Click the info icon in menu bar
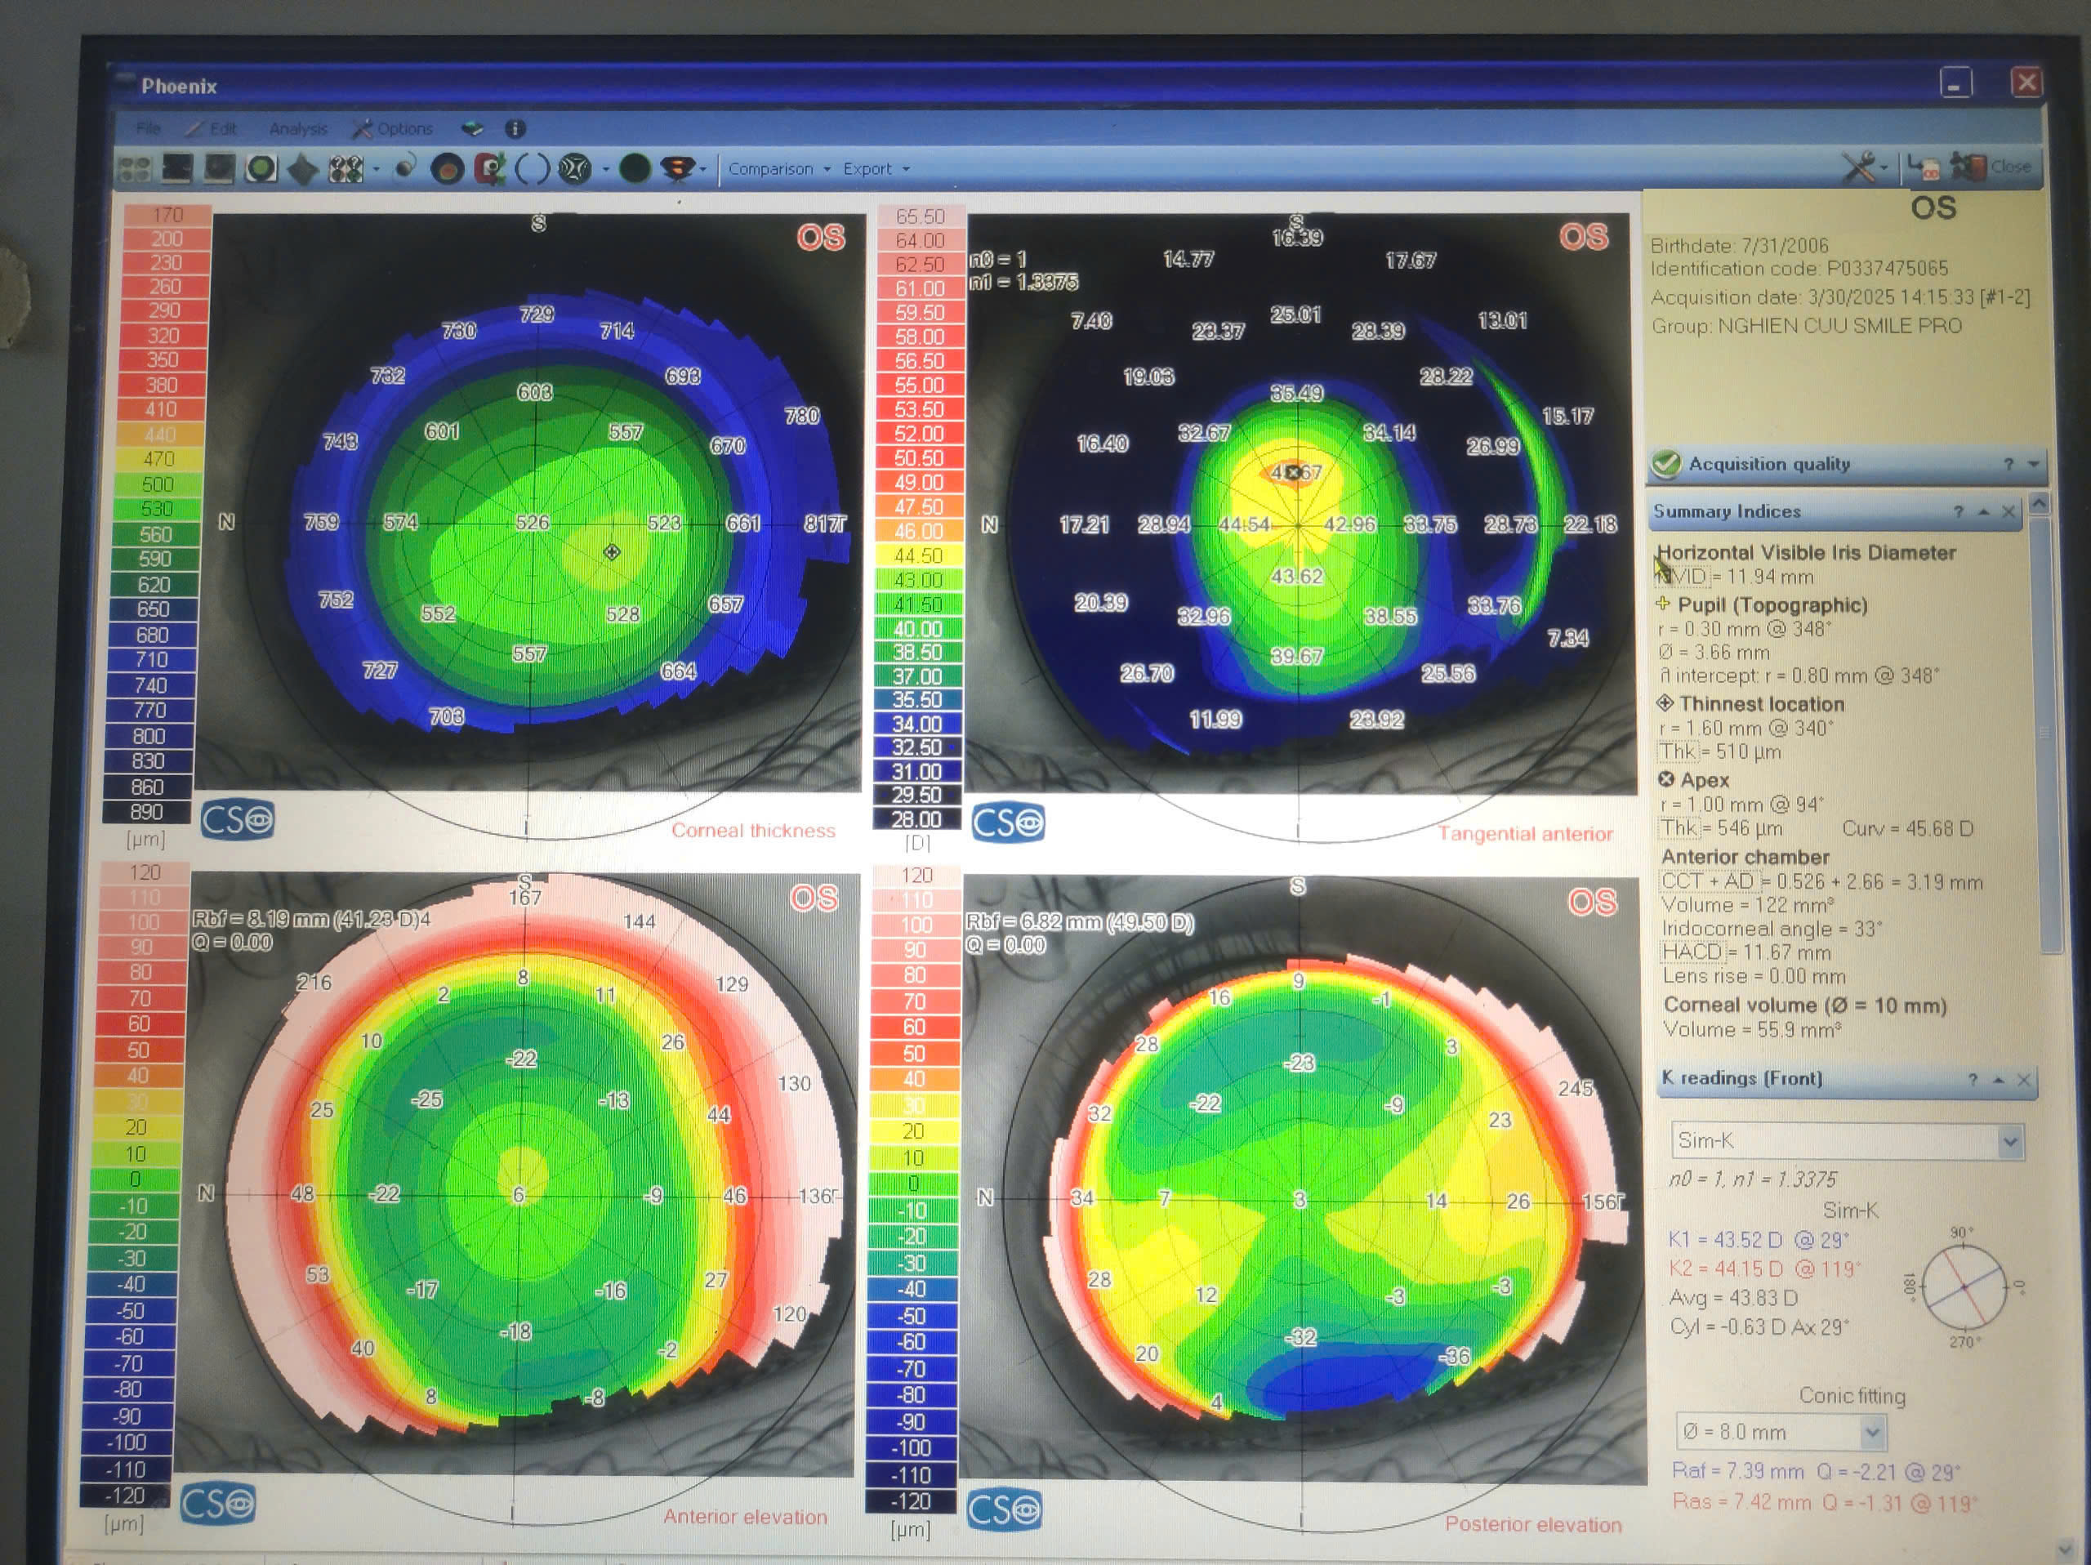 pyautogui.click(x=515, y=128)
